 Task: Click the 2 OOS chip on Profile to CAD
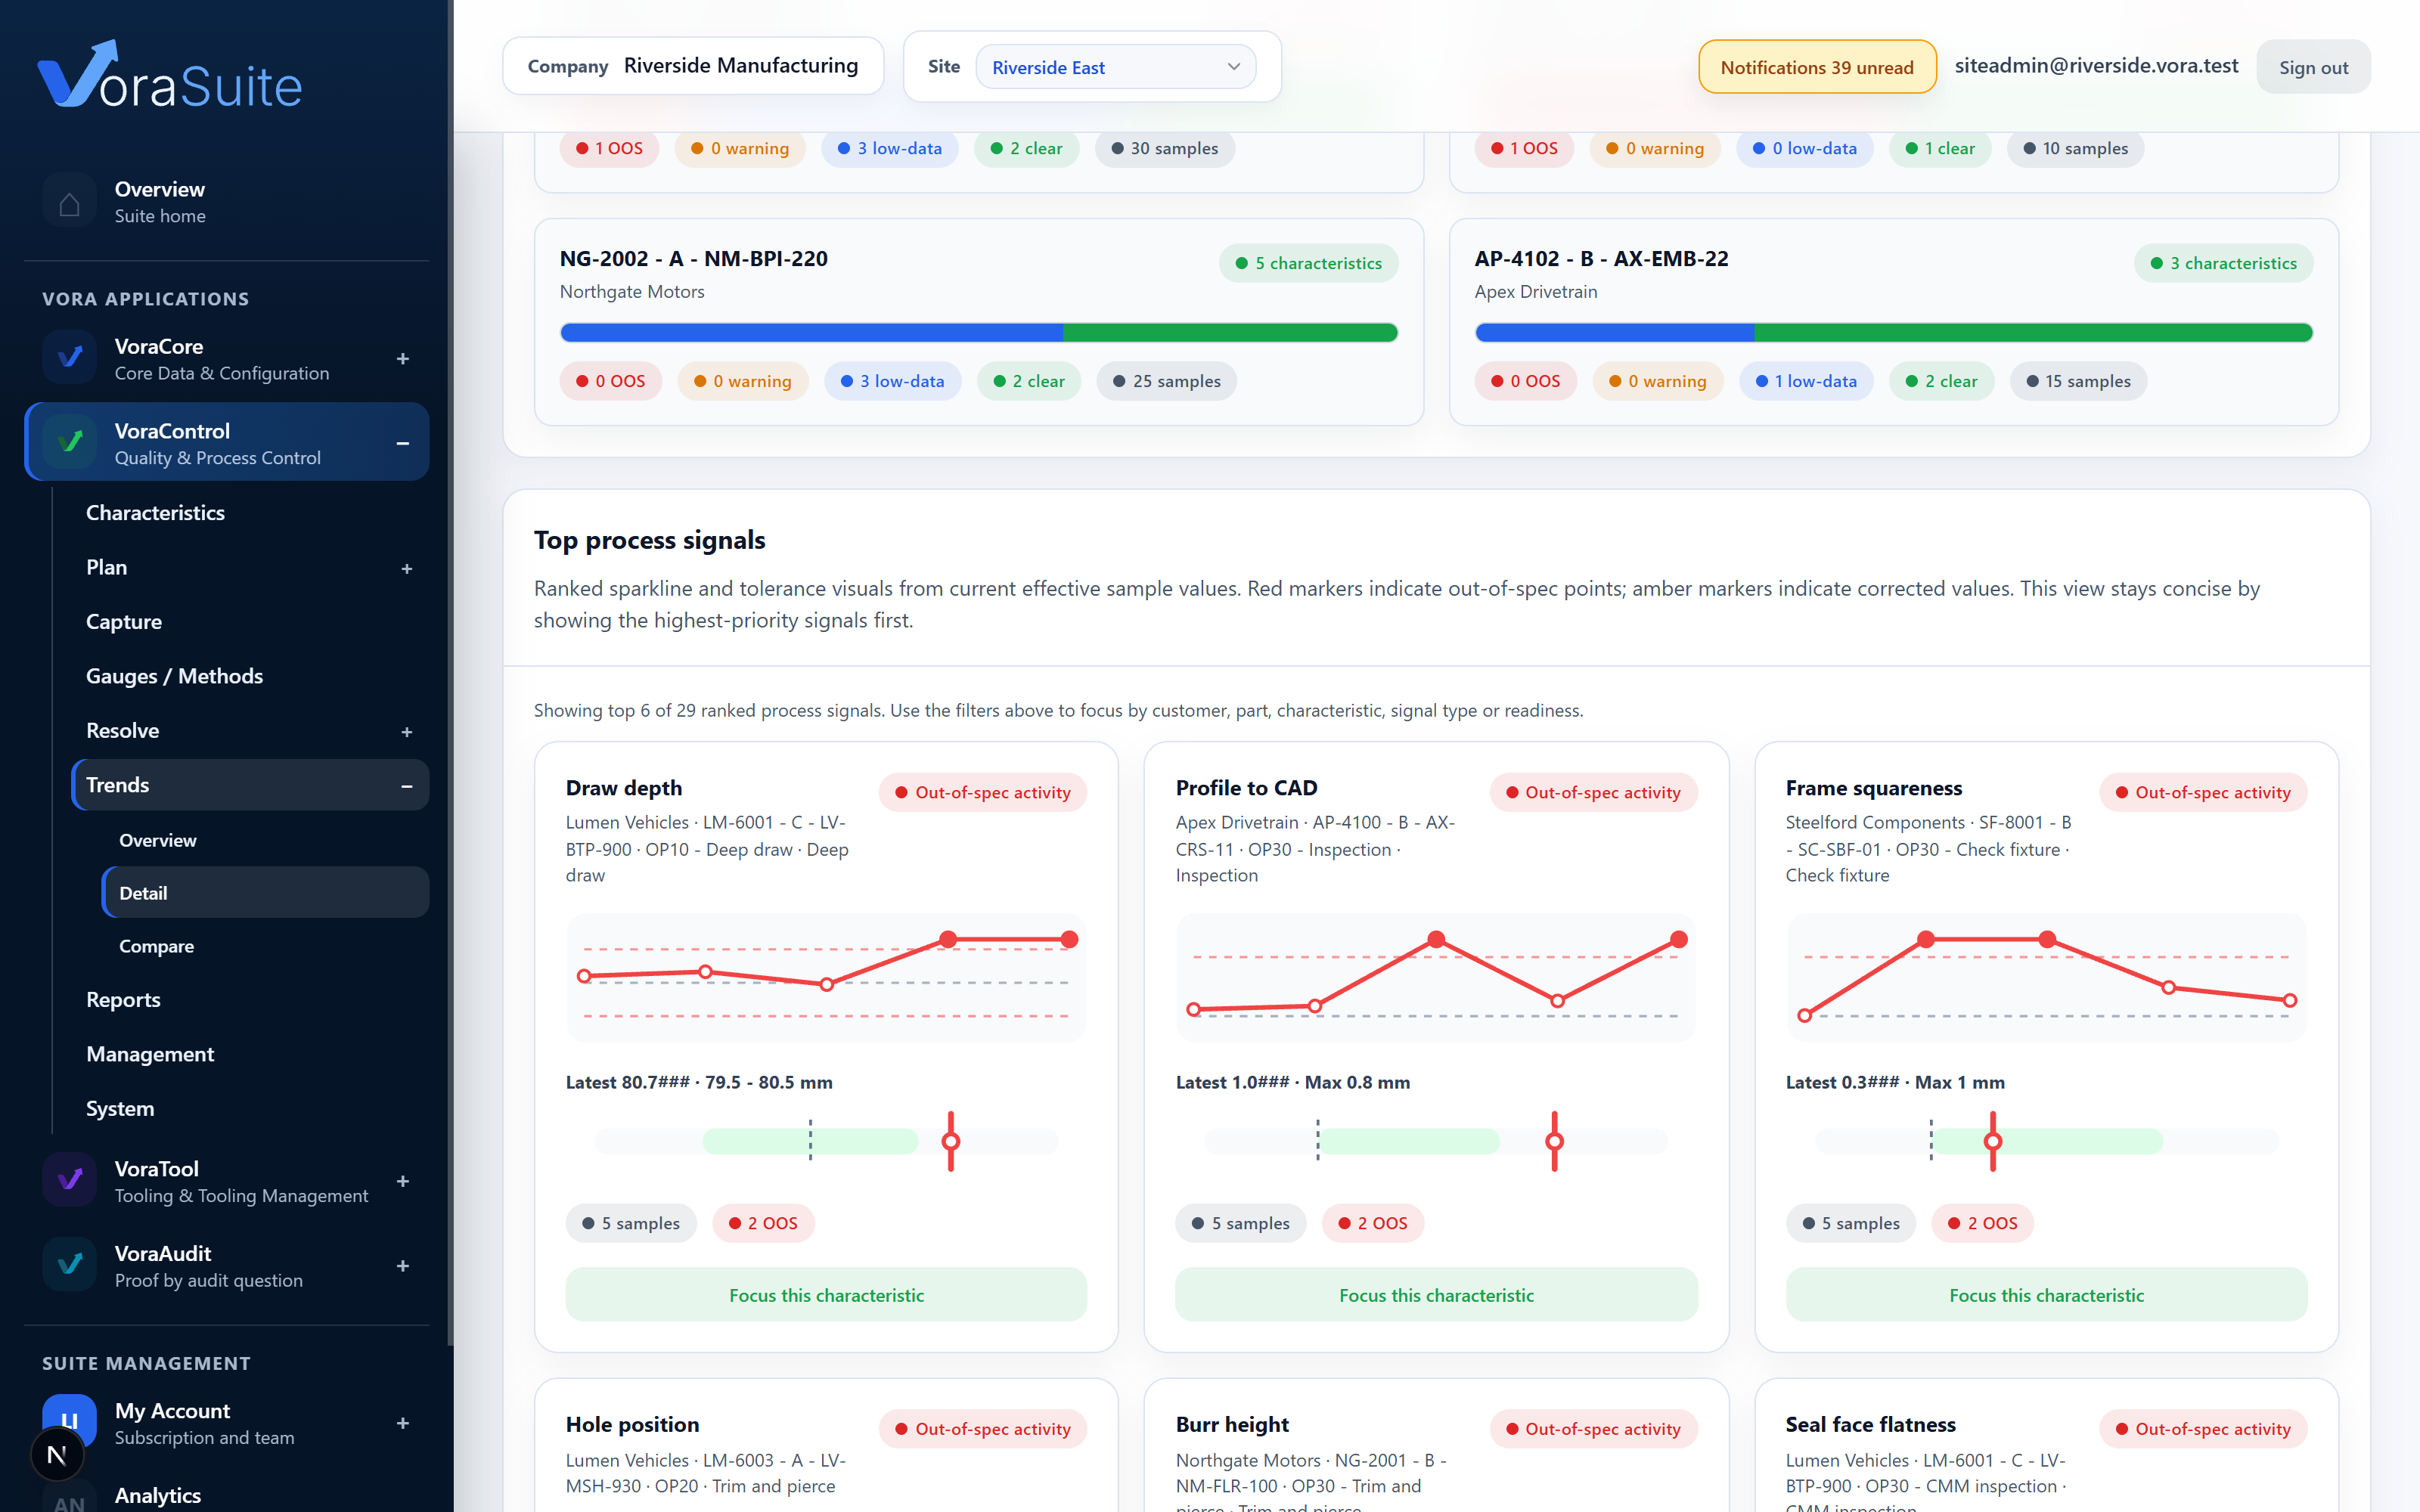tap(1373, 1223)
